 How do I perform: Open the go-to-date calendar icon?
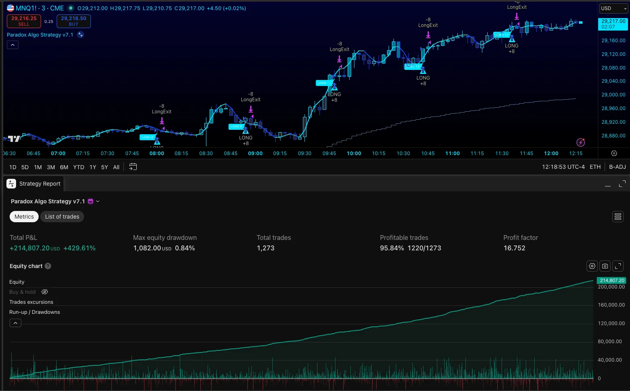tap(133, 167)
